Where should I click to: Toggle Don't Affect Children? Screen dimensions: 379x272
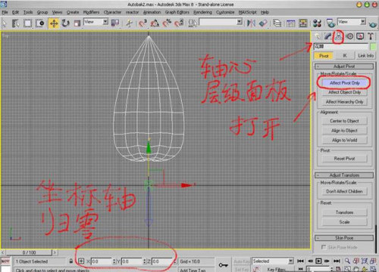tap(345, 191)
